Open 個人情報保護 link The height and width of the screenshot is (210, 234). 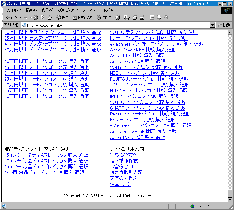[x=124, y=161]
